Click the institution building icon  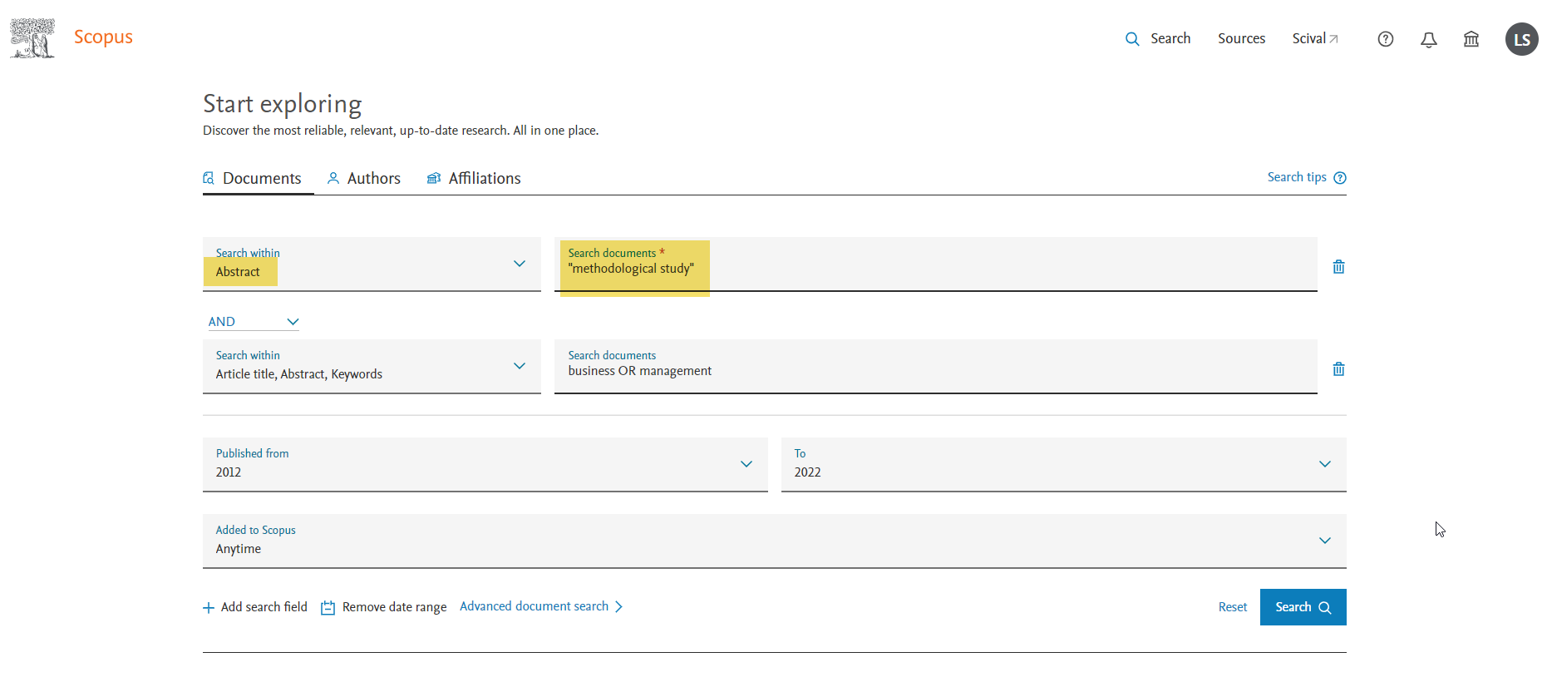(x=1471, y=39)
